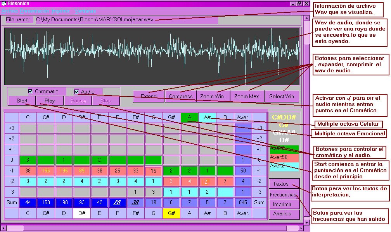Click the File name path field
The height and width of the screenshot is (232, 391).
click(x=126, y=19)
